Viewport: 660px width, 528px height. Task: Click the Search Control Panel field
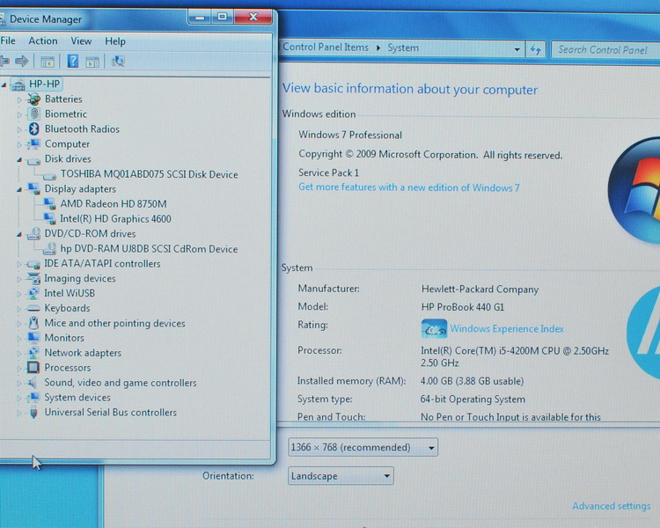[x=605, y=50]
